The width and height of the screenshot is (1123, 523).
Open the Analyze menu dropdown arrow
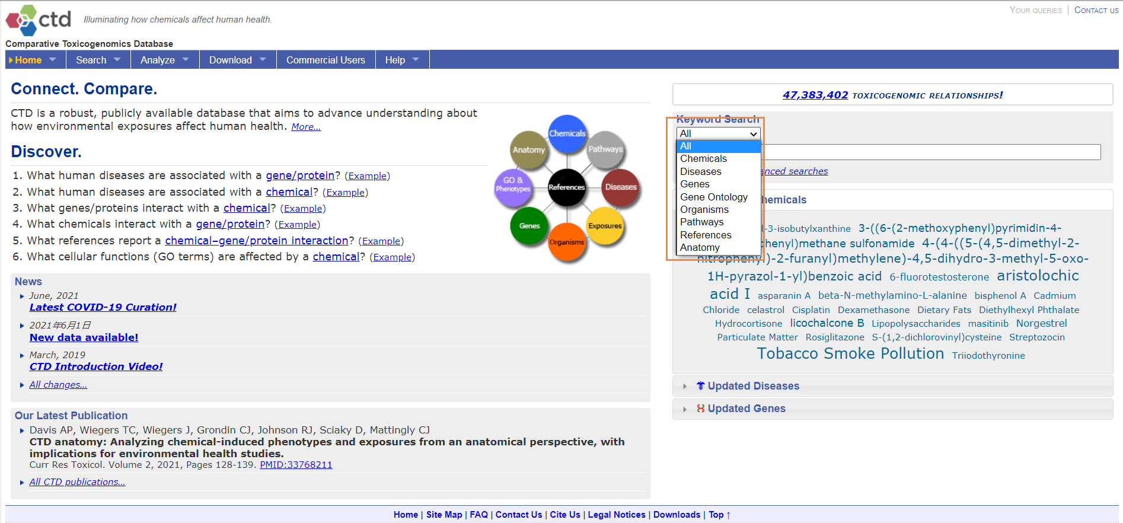[186, 60]
